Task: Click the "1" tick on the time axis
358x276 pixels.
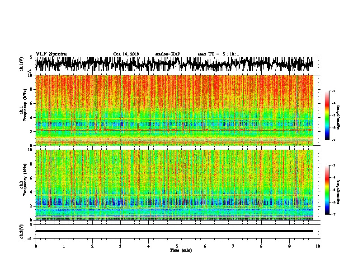Action: 64,246
